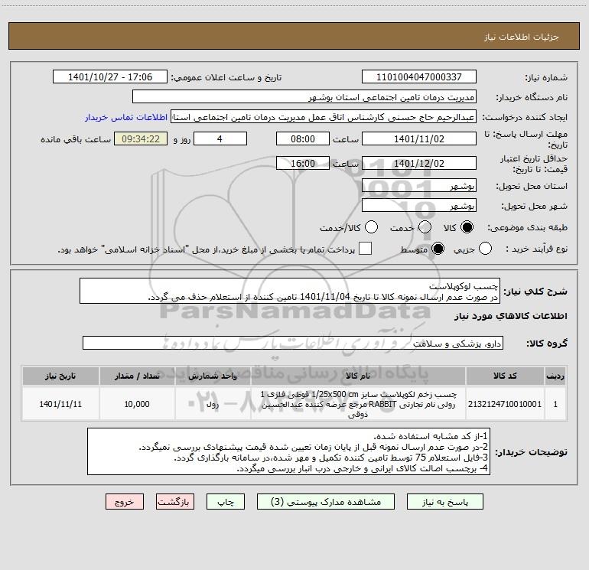Click the response deadline time 08:00

point(303,138)
